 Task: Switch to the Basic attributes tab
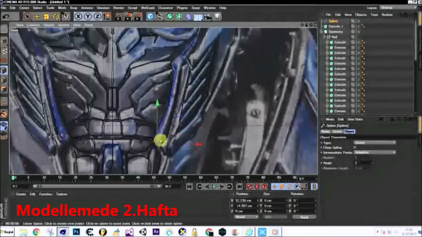pyautogui.click(x=325, y=131)
